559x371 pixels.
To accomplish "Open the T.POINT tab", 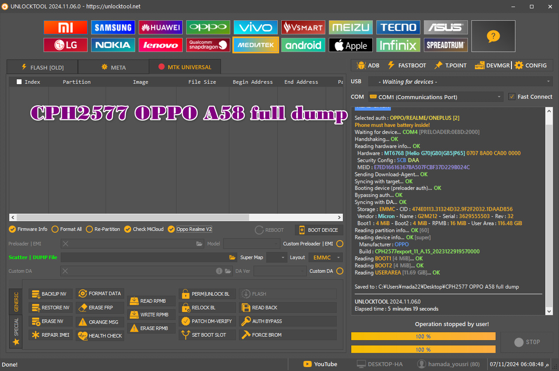I will coord(450,65).
